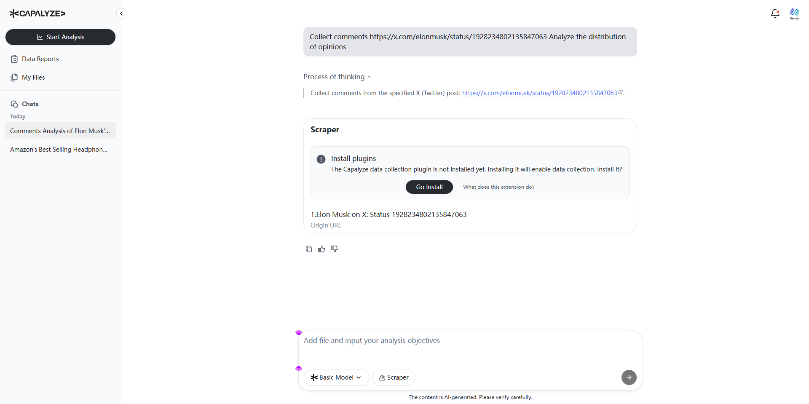Open the x.com elonmusk status link
Viewport: 809px width, 404px height.
point(539,93)
